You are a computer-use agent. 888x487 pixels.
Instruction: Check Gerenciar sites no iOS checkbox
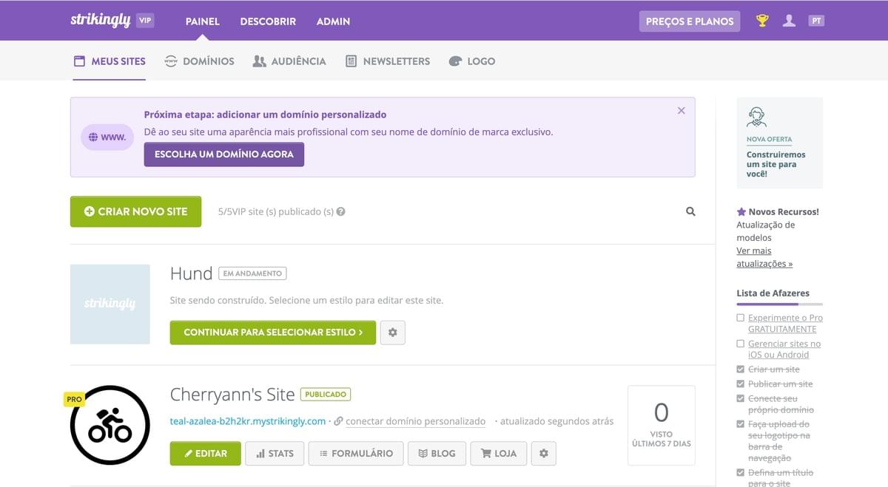click(x=741, y=344)
